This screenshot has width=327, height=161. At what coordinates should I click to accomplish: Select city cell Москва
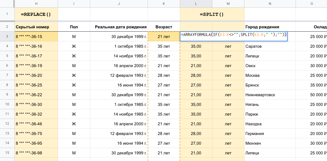pyautogui.click(x=270, y=75)
